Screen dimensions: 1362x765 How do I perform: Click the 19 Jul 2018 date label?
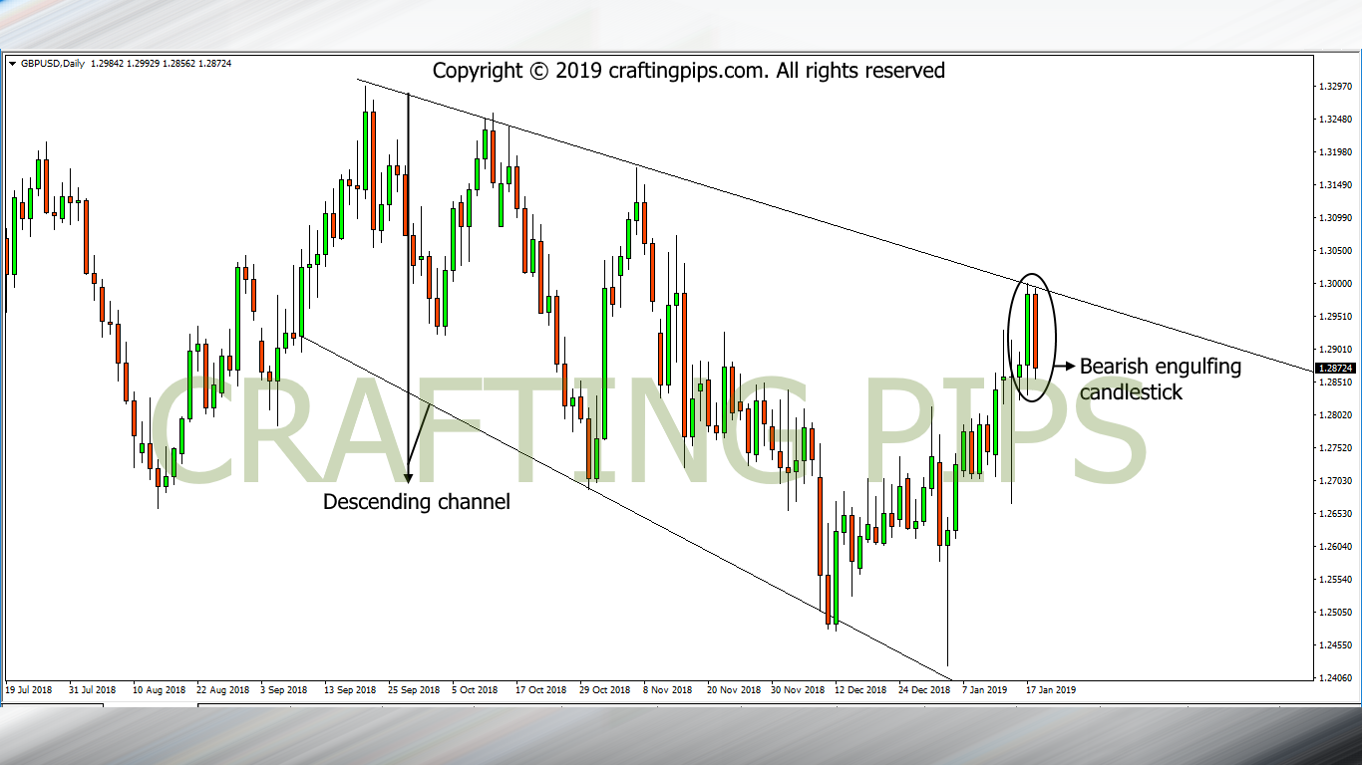(x=30, y=689)
